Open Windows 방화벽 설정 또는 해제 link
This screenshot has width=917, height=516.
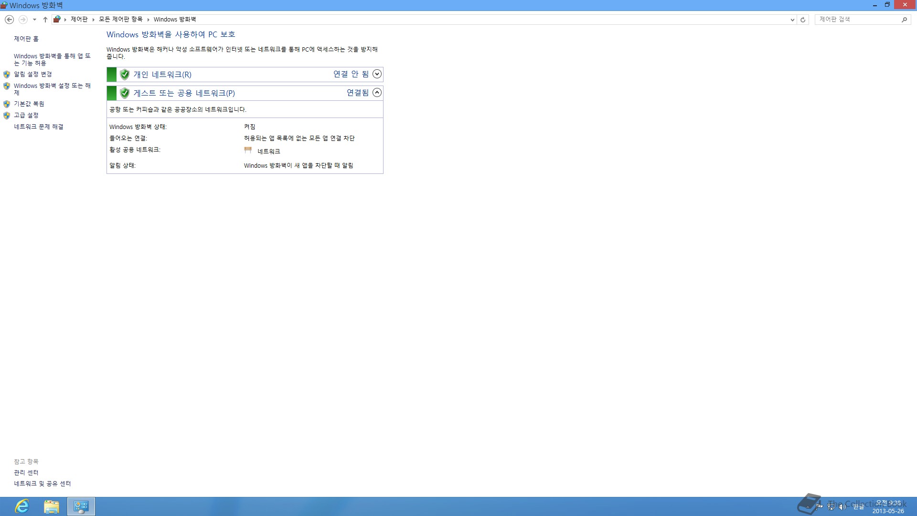tap(52, 89)
